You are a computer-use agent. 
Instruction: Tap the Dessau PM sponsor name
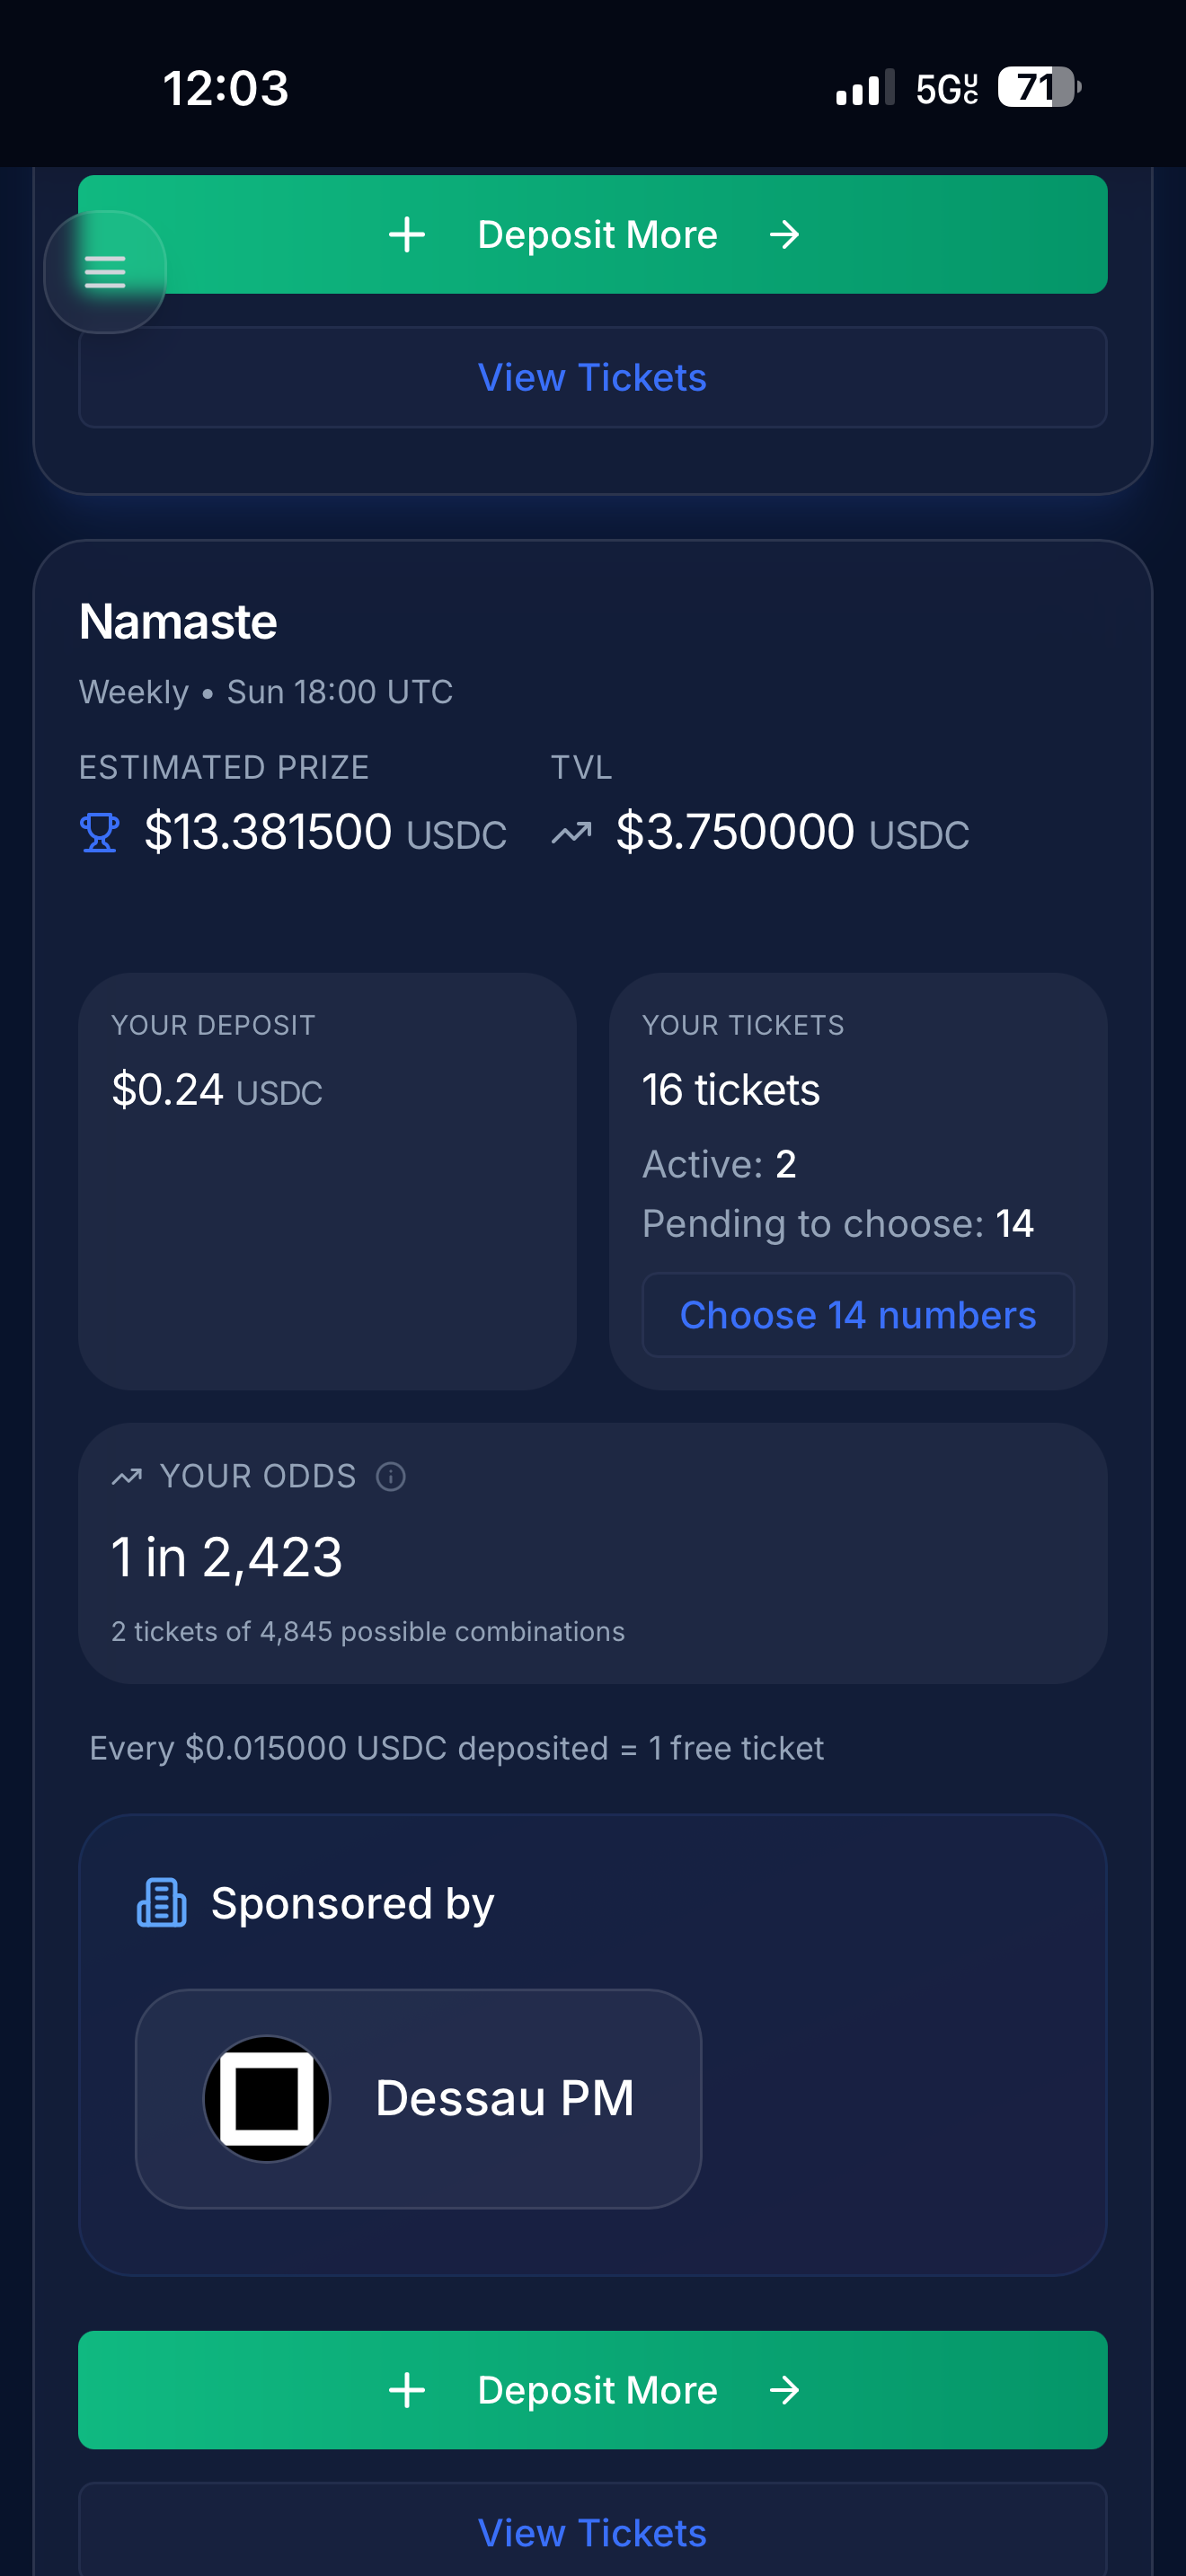point(504,2098)
